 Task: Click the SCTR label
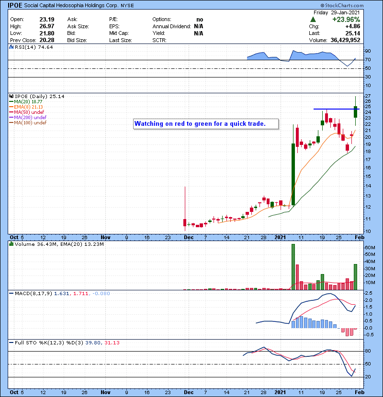[159, 40]
